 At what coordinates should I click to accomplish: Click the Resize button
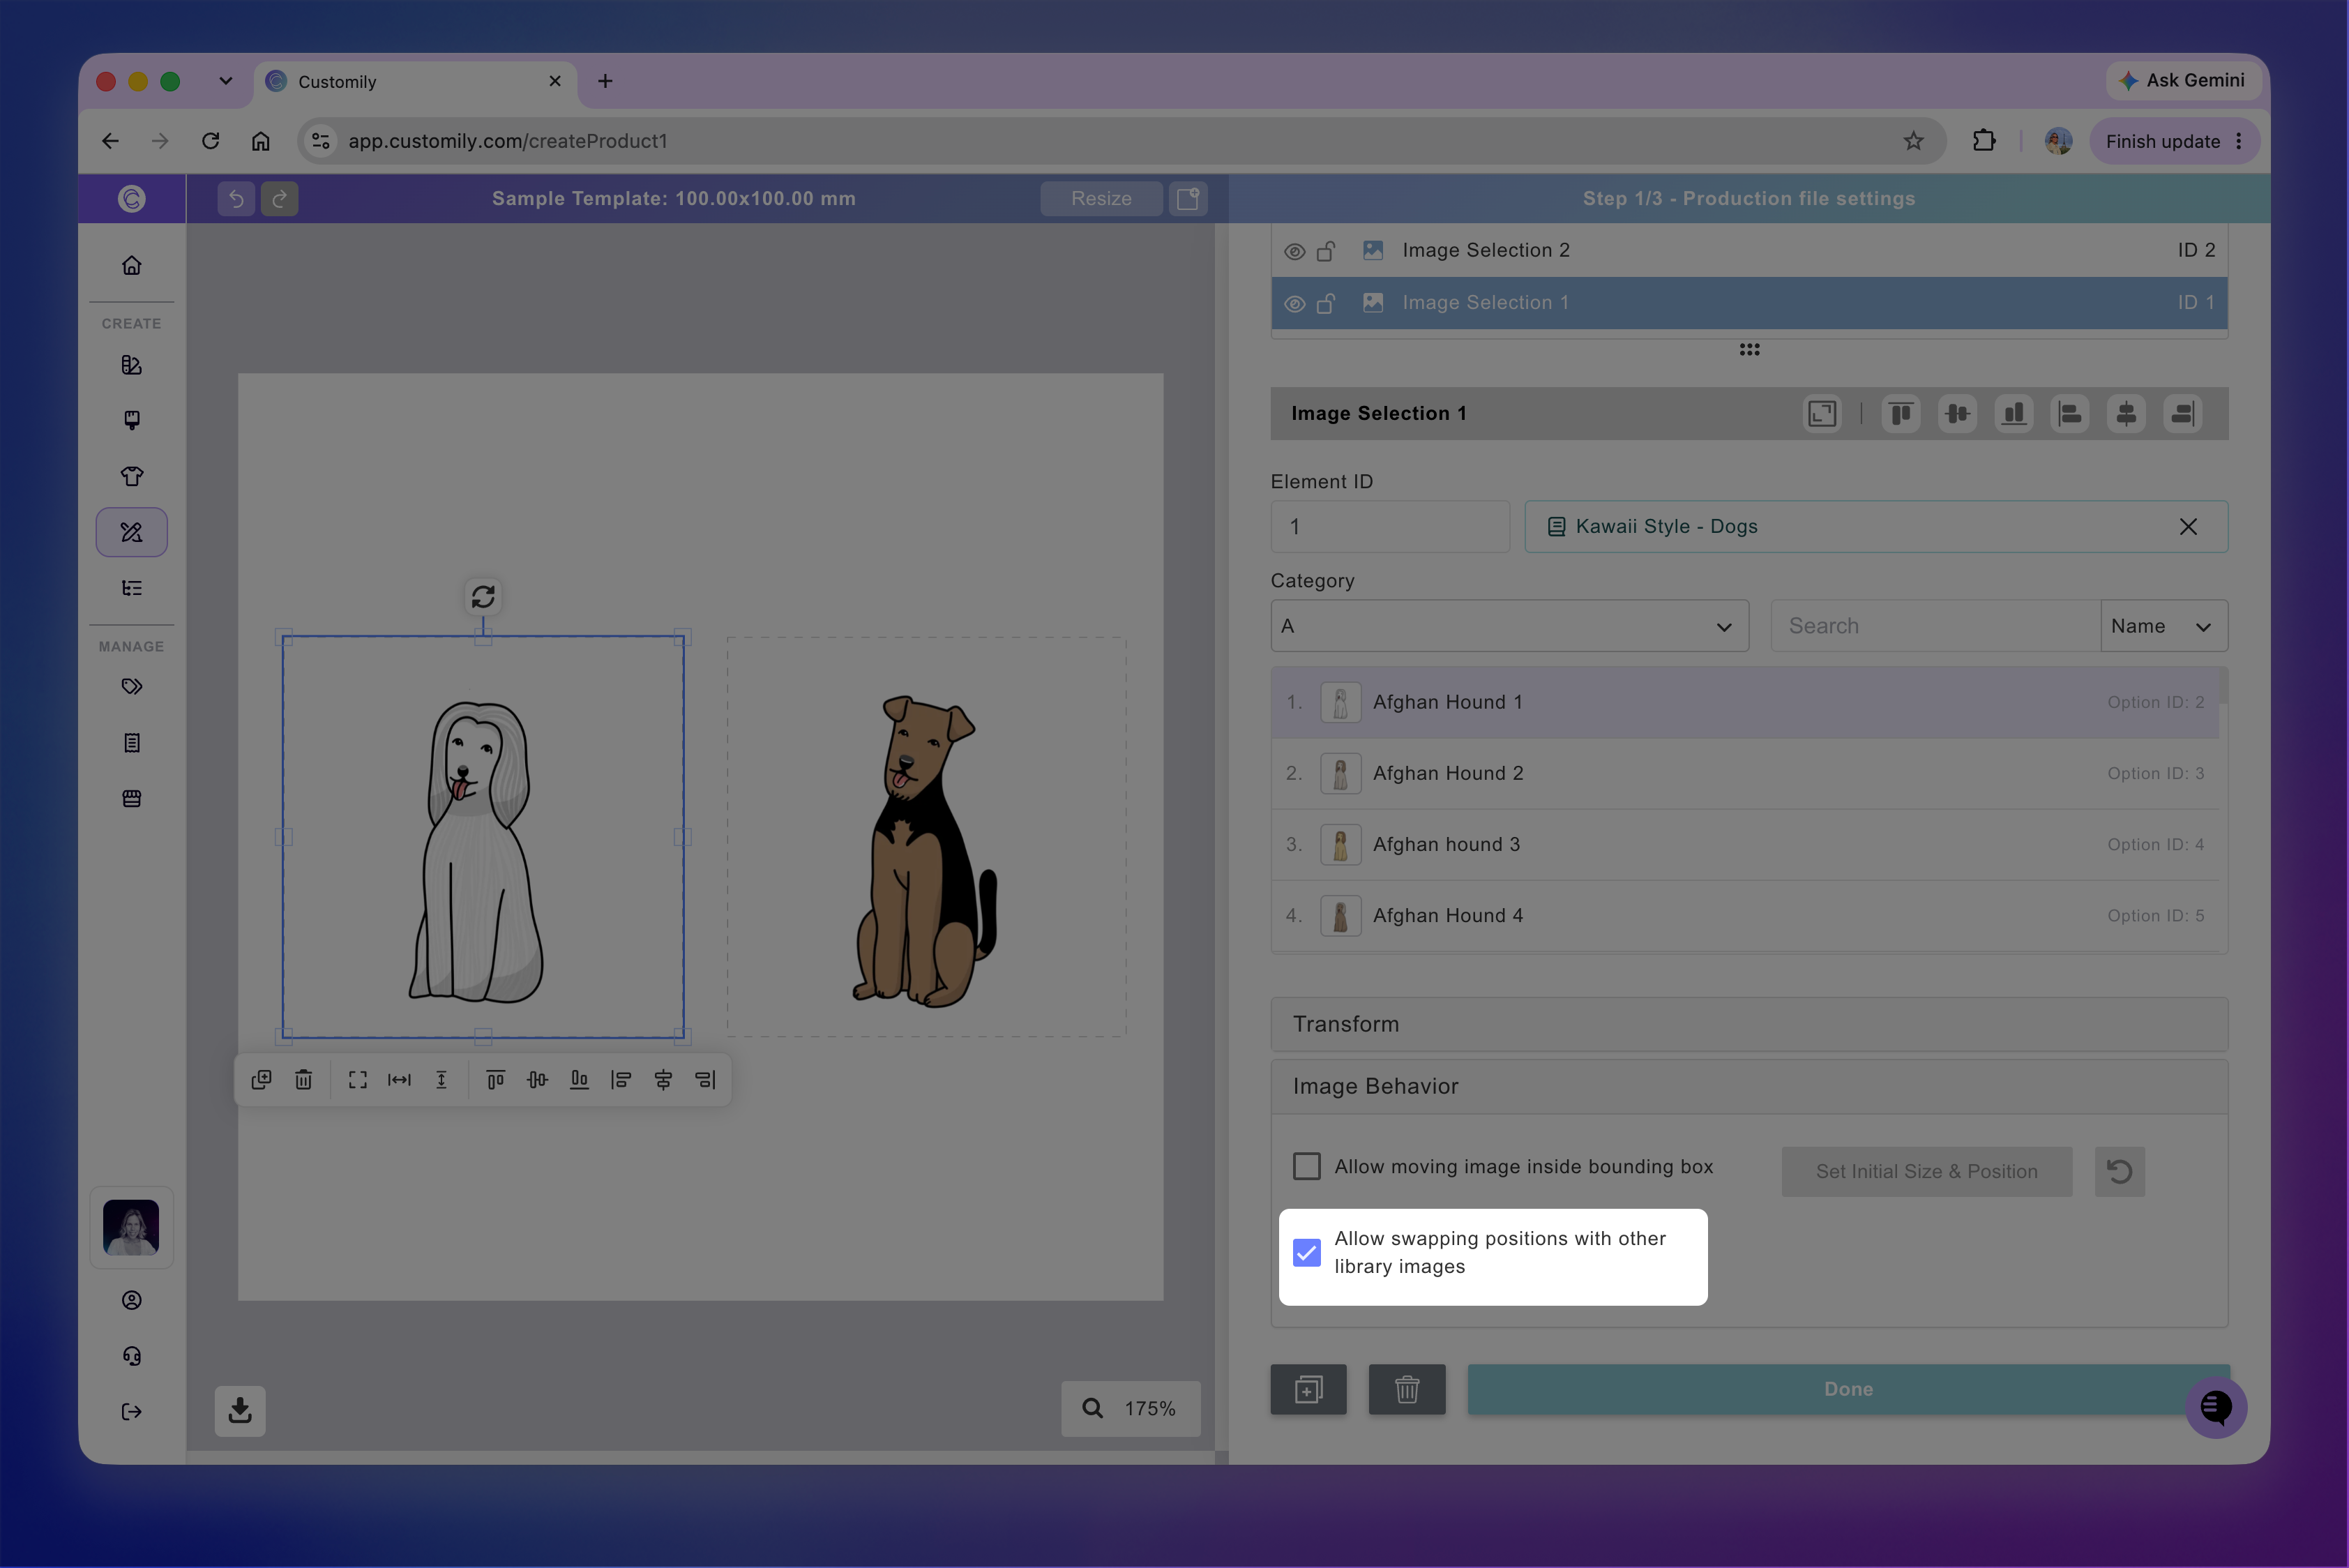coord(1101,199)
